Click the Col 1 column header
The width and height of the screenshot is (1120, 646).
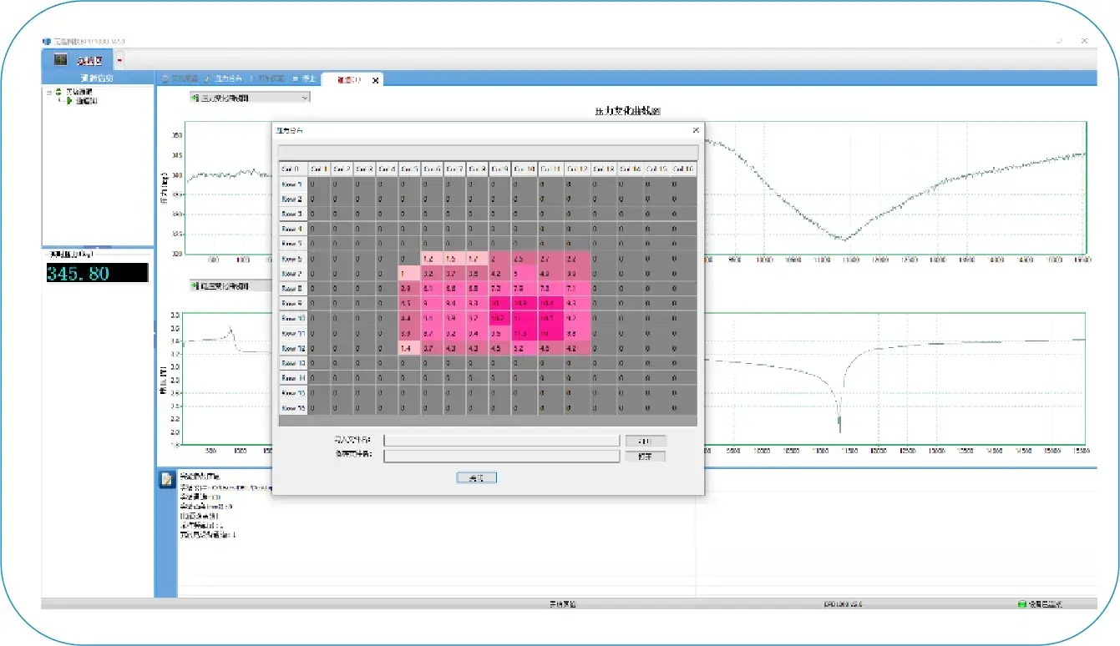point(319,169)
